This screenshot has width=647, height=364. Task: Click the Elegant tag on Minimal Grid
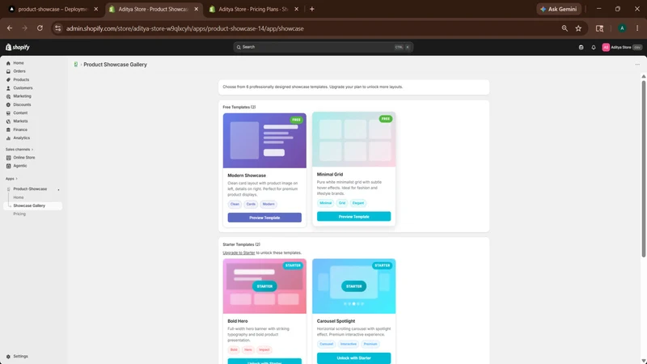pos(357,203)
